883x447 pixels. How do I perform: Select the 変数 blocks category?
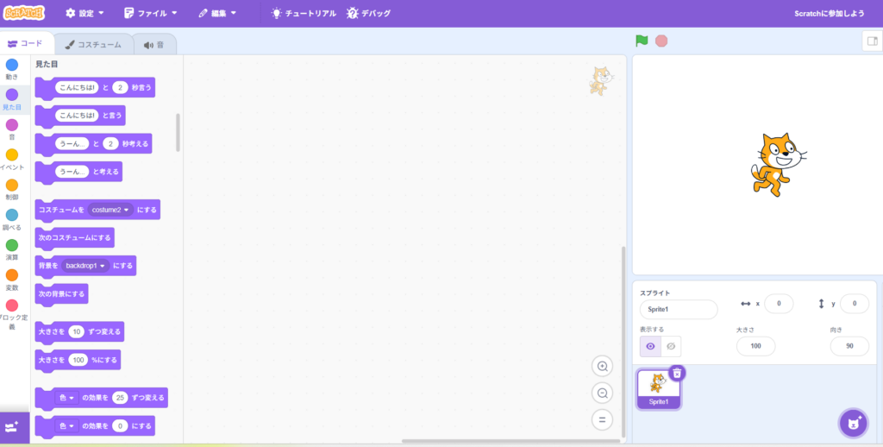point(12,280)
